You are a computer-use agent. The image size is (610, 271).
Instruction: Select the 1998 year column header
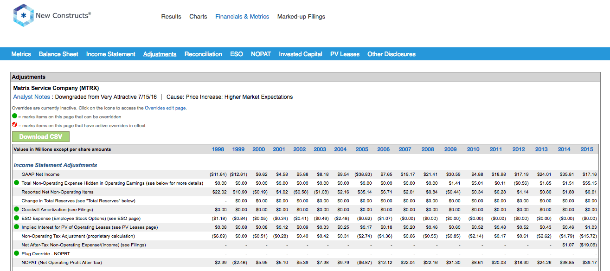tap(218, 149)
